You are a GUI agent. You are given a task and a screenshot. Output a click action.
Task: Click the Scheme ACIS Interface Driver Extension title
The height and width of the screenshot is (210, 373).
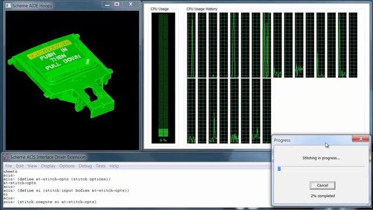[48, 157]
